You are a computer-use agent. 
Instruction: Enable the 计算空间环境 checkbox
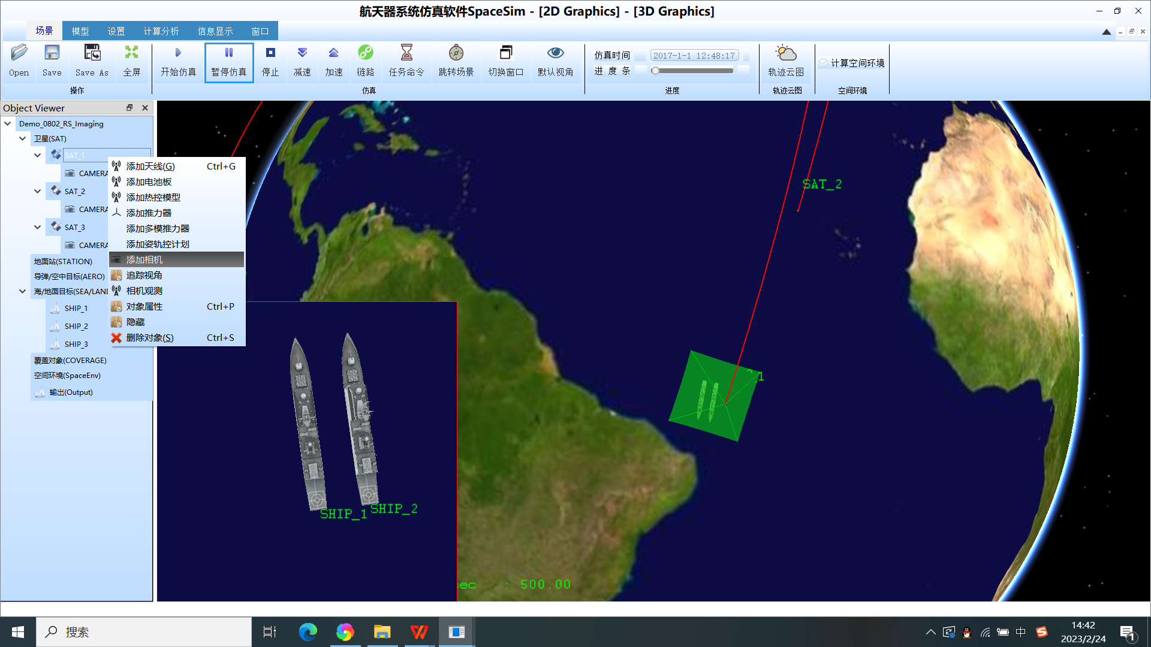pyautogui.click(x=824, y=63)
